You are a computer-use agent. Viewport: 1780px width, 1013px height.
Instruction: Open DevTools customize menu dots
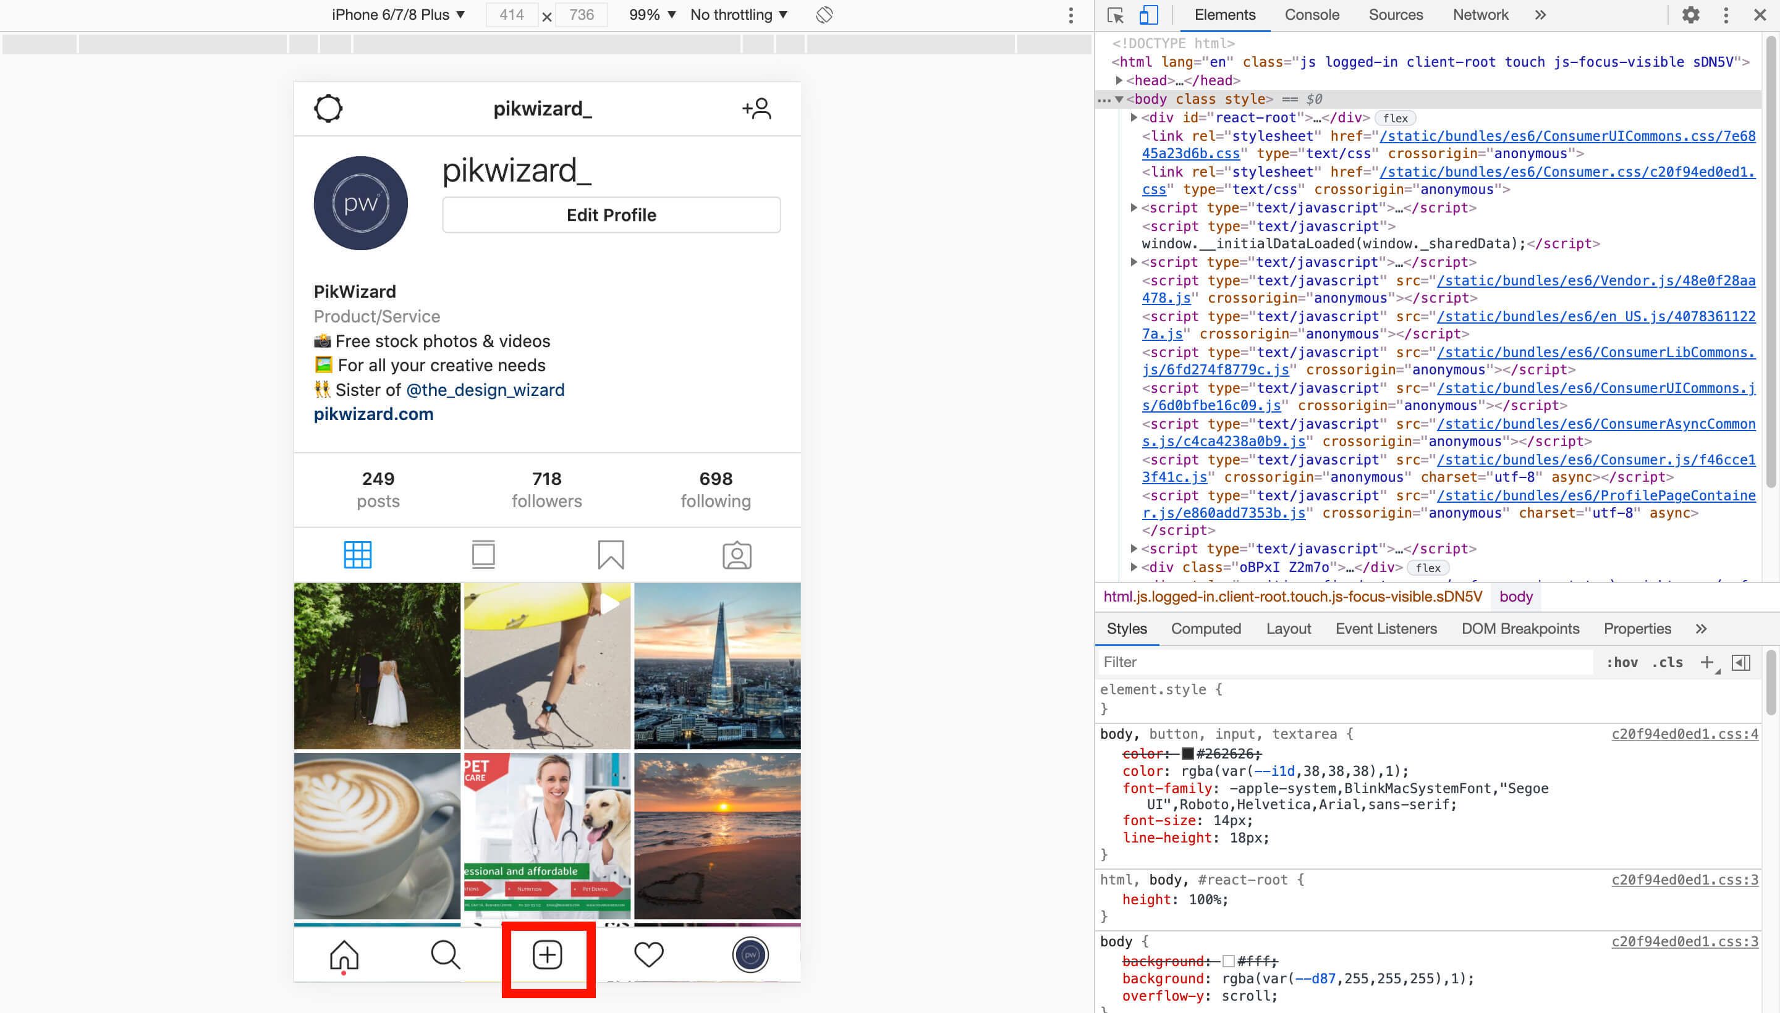pos(1726,15)
